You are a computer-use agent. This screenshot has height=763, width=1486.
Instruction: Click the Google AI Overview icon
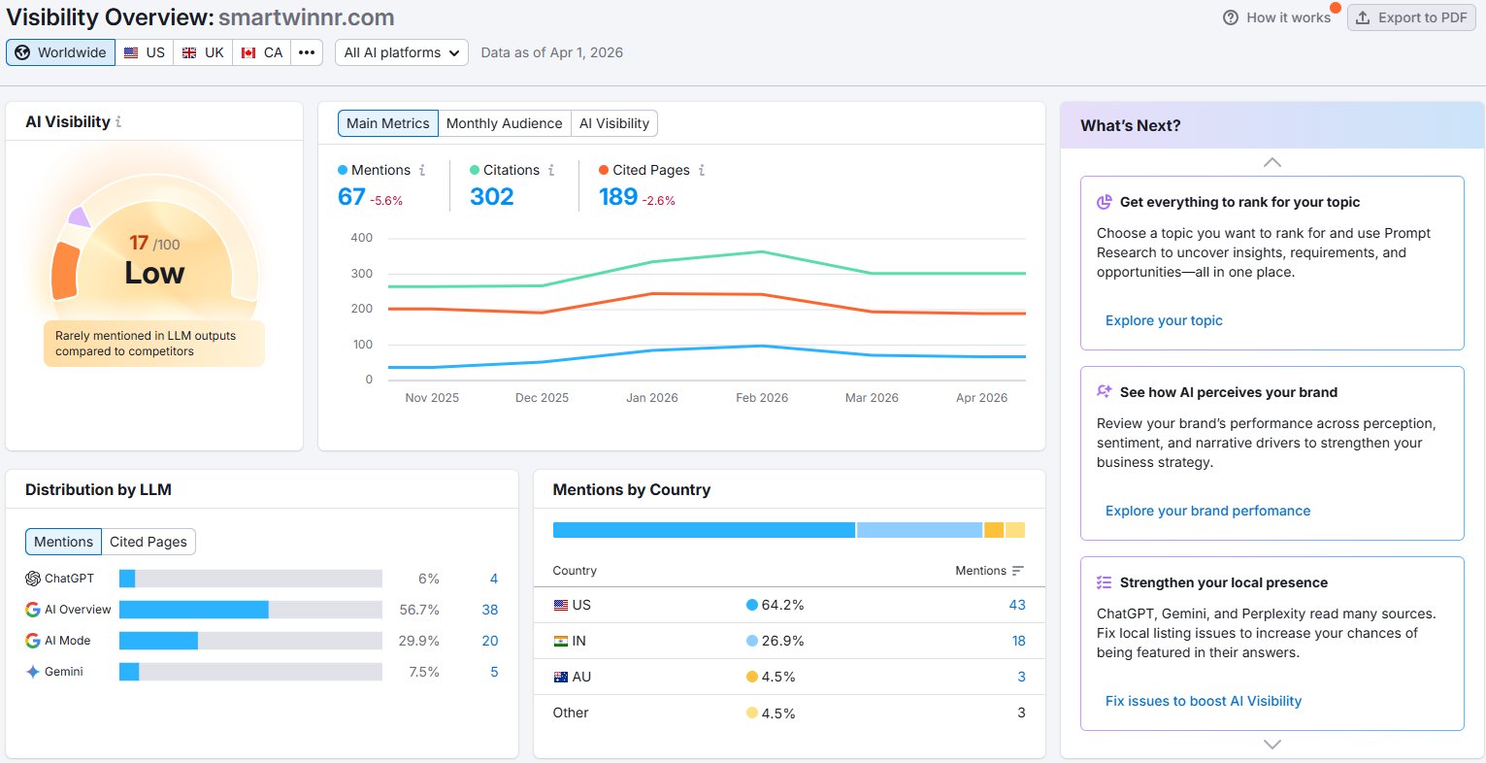[x=32, y=609]
